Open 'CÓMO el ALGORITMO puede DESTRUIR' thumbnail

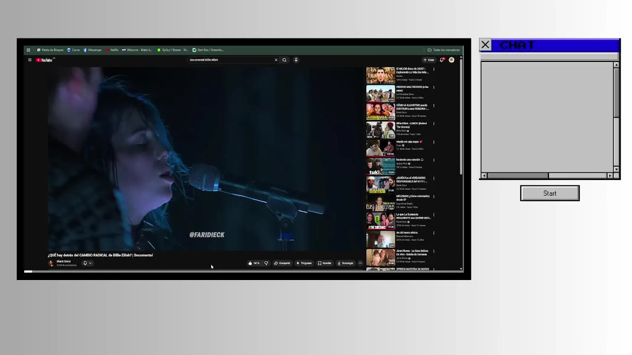pos(380,112)
